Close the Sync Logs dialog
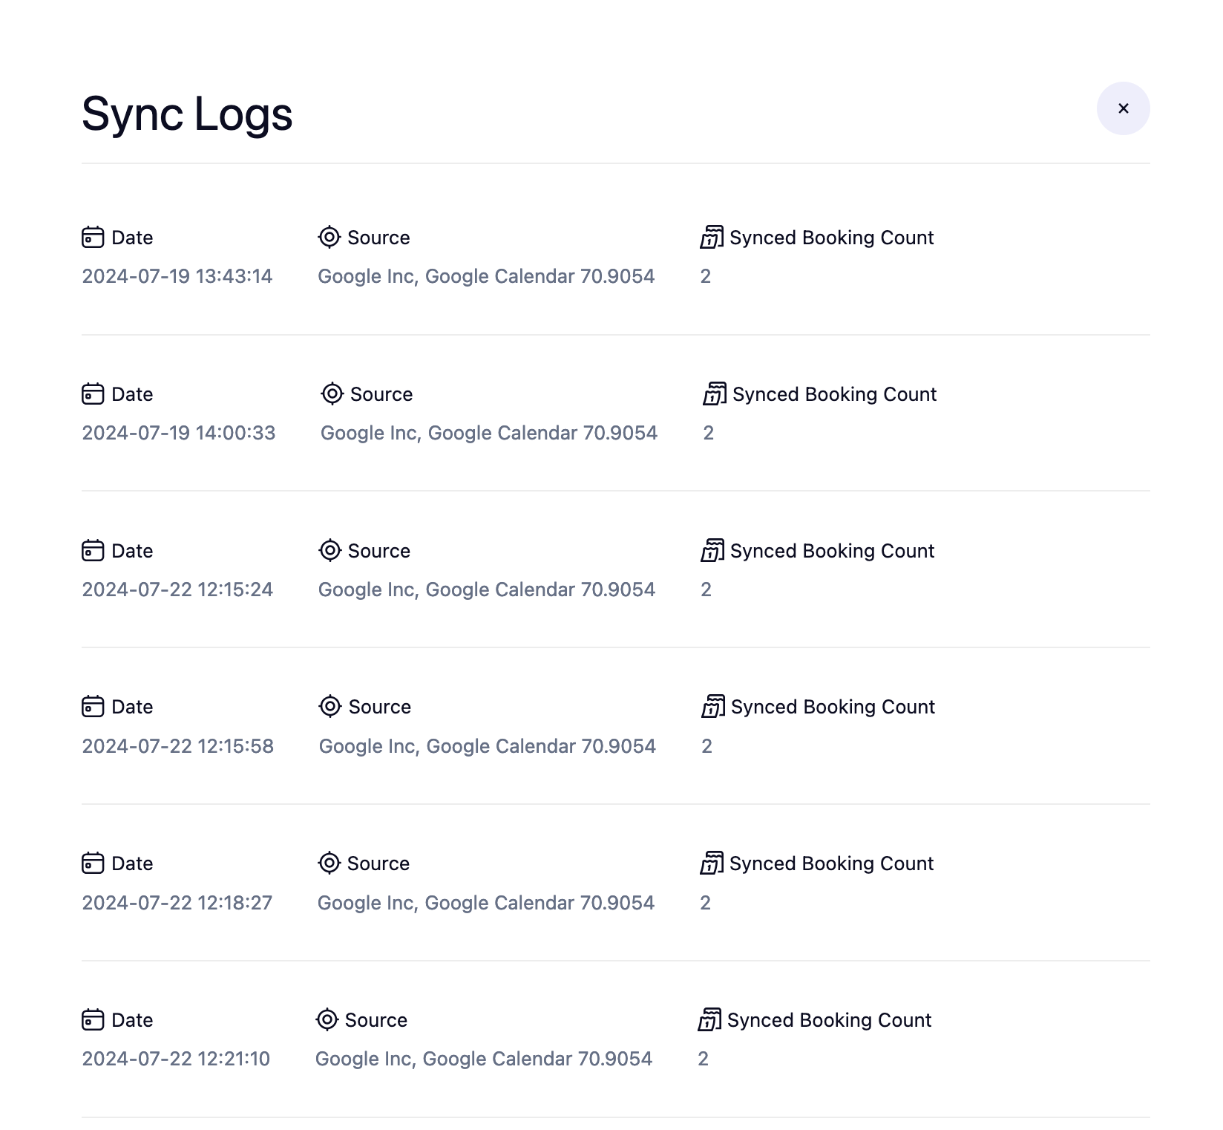The height and width of the screenshot is (1130, 1223). [1123, 108]
